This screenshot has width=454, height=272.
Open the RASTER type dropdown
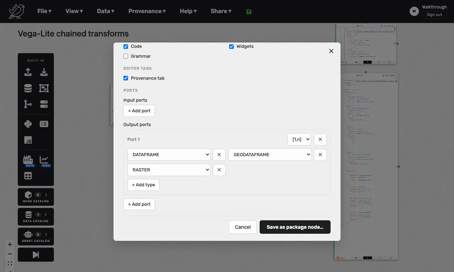[x=169, y=170]
